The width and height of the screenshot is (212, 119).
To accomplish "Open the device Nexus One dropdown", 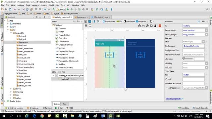I will click(109, 21).
